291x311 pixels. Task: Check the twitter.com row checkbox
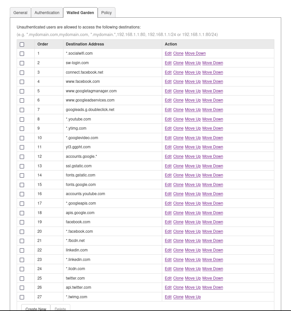pos(22,279)
